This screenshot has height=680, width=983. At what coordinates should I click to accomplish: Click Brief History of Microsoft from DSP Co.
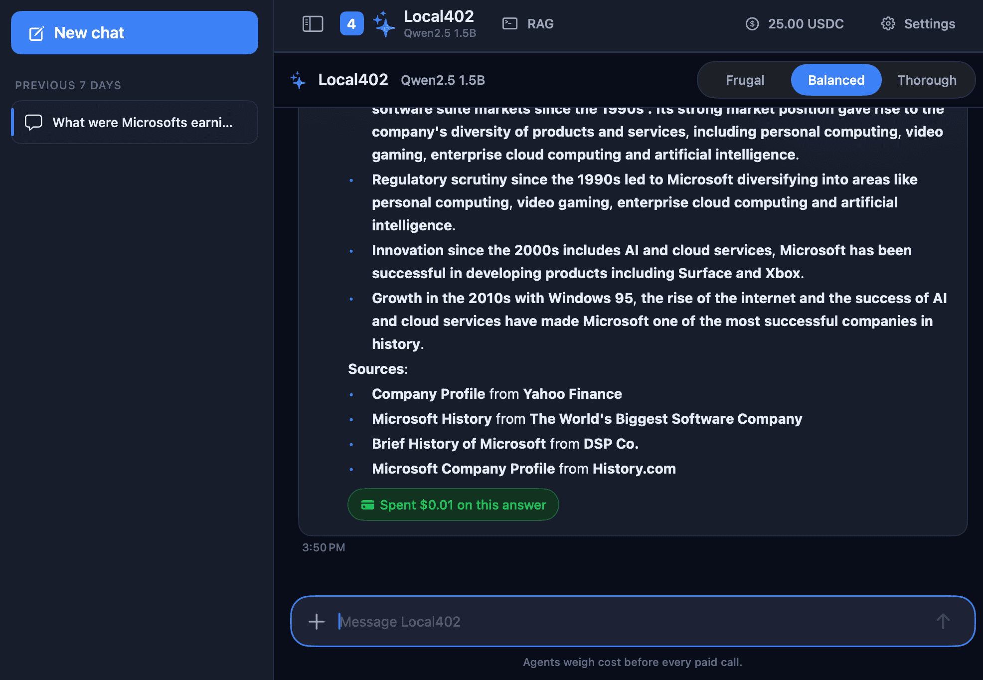pos(505,444)
